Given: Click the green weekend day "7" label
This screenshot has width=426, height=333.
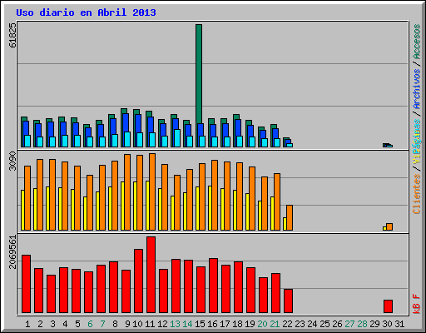Looking at the screenshot, I should tap(102, 324).
